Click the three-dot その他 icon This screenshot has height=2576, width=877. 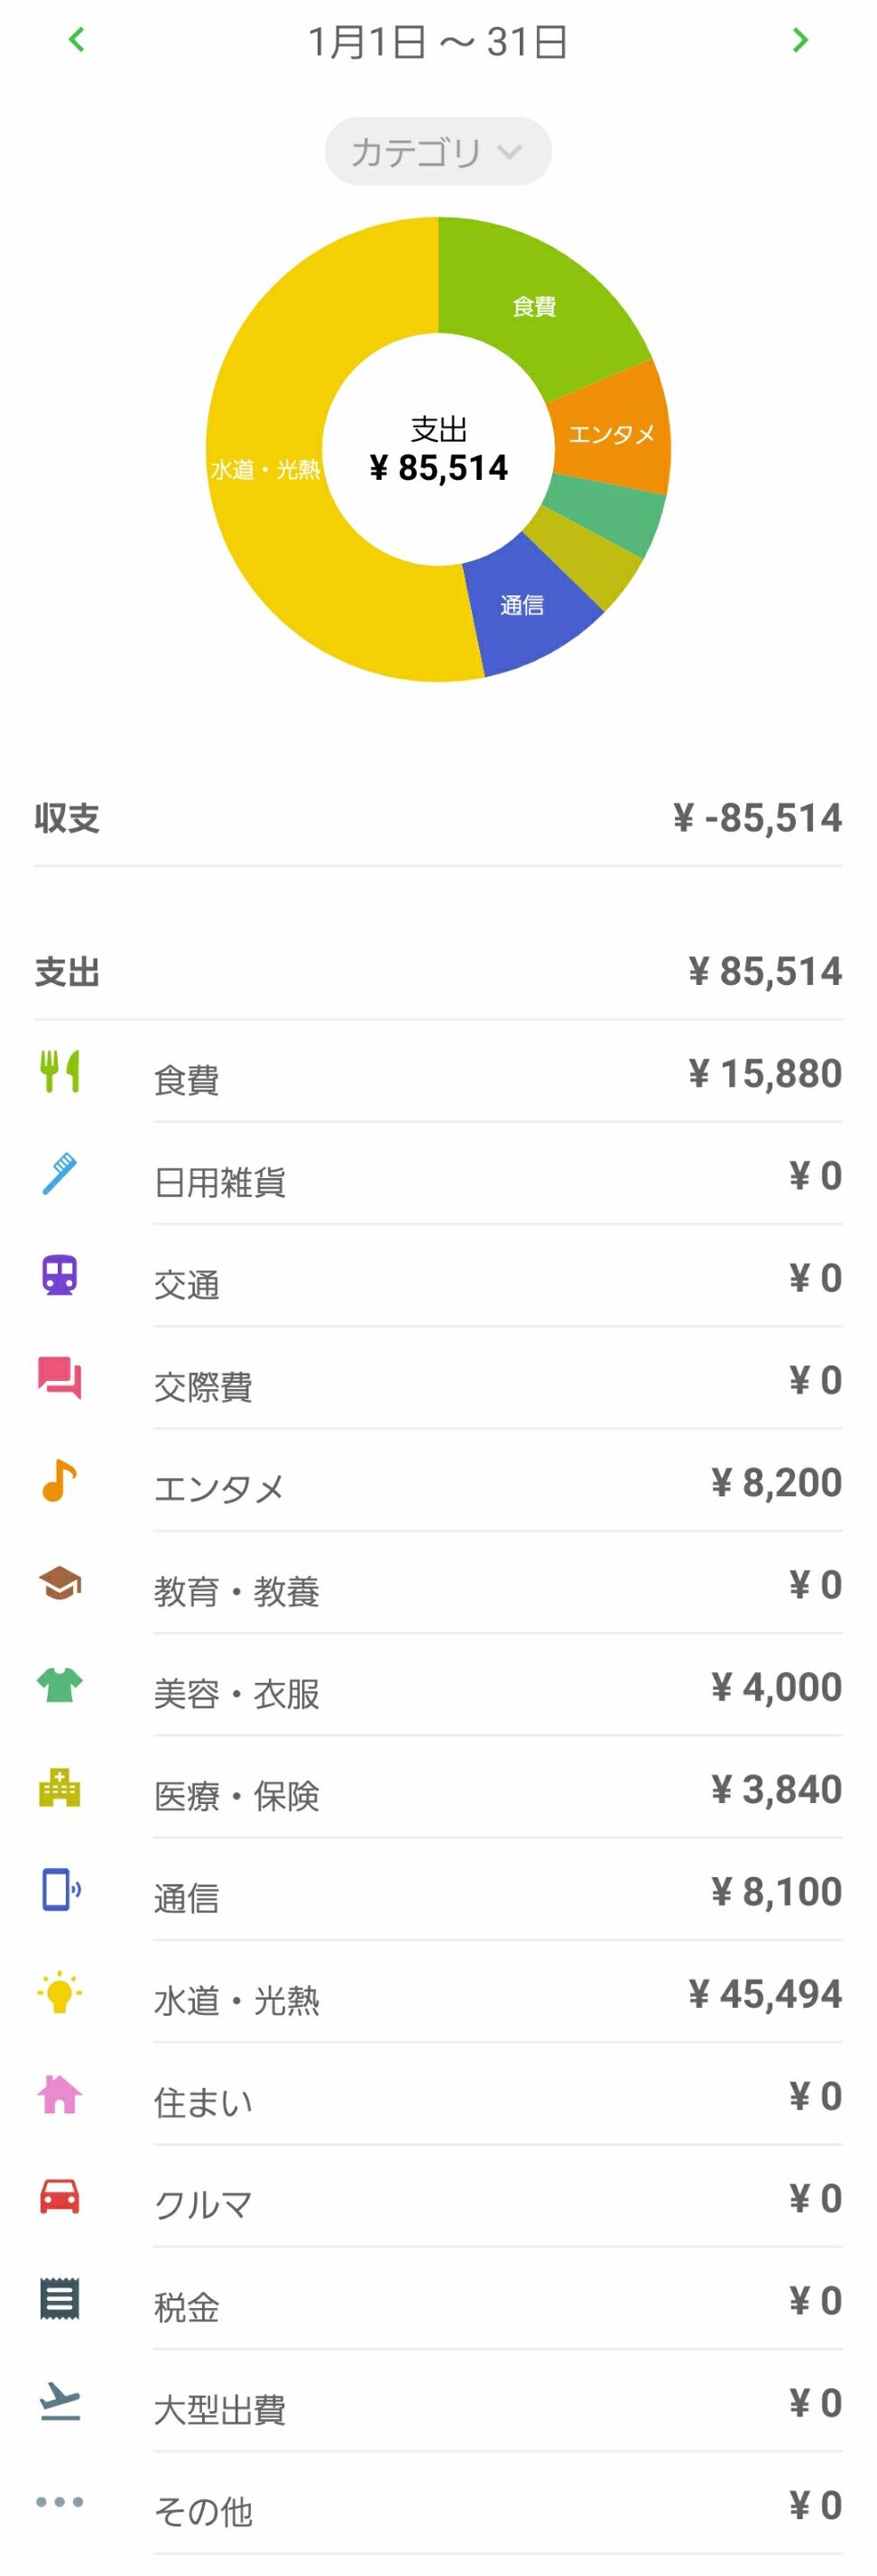coord(59,2501)
